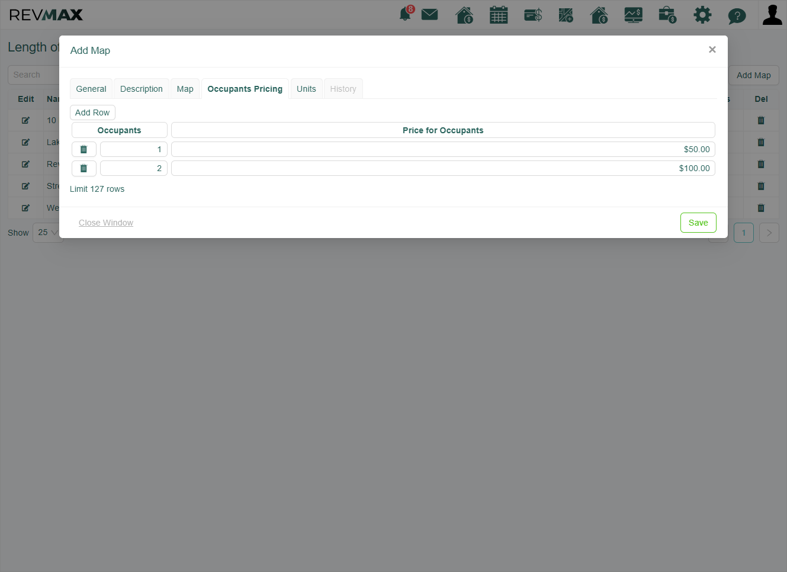Screen dimensions: 787x572
Task: Select the Occupants Pricing tab
Action: (x=245, y=89)
